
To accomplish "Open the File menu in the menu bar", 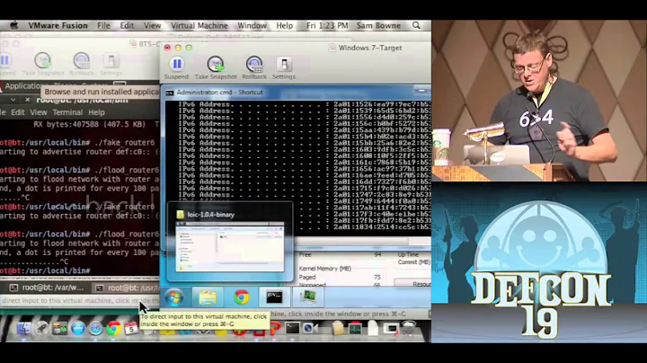I will 103,25.
